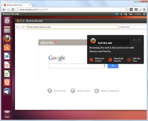Open the system gear menu in top panel
This screenshot has width=148, height=121.
144,14
